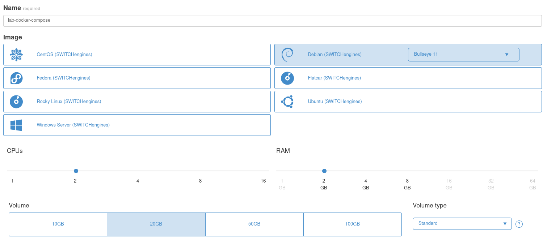The height and width of the screenshot is (240, 543).
Task: Click the Flatcar disc icon
Action: click(x=287, y=78)
